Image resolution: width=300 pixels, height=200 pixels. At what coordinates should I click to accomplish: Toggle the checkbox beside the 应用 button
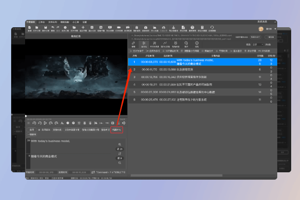[x=39, y=130]
